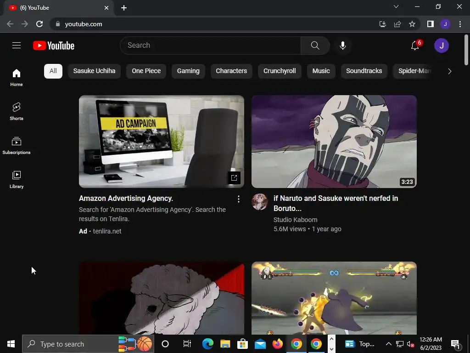Viewport: 470px width, 353px height.
Task: Open the notifications bell
Action: click(415, 46)
